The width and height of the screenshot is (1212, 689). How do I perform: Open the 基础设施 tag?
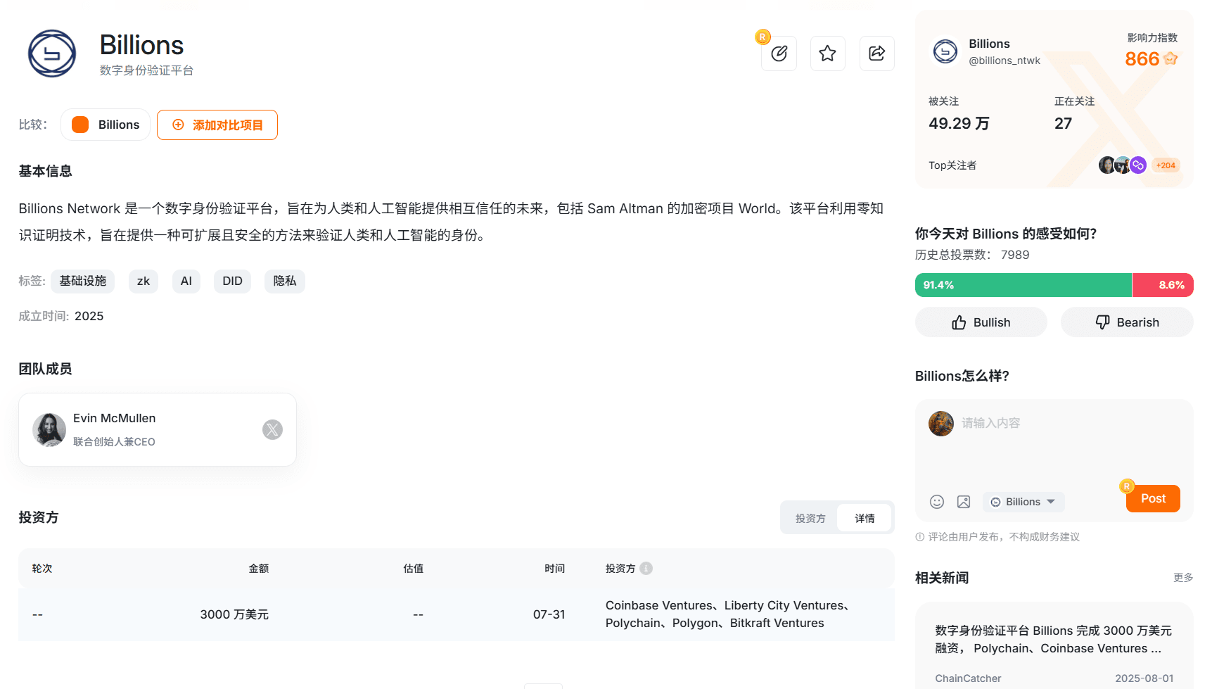click(83, 281)
